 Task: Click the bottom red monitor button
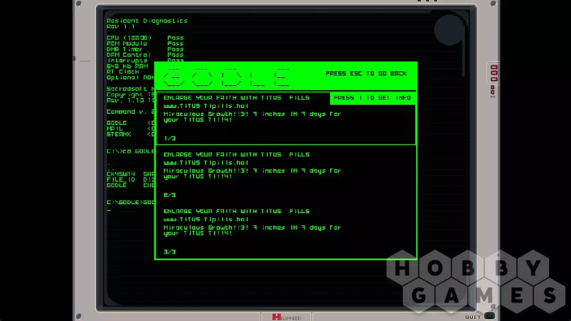[x=494, y=79]
